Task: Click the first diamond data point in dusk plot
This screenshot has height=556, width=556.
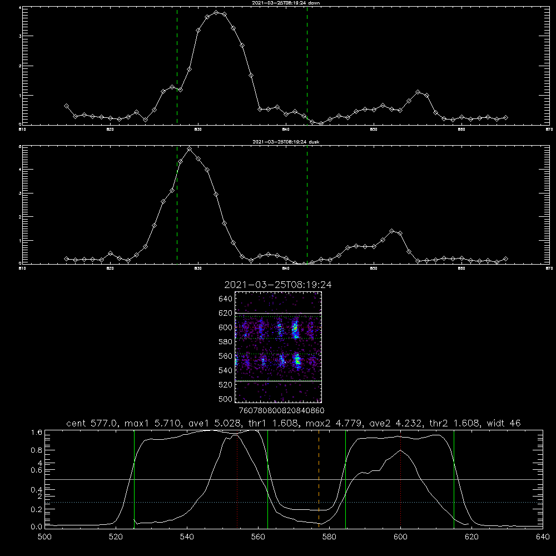Action: point(66,259)
